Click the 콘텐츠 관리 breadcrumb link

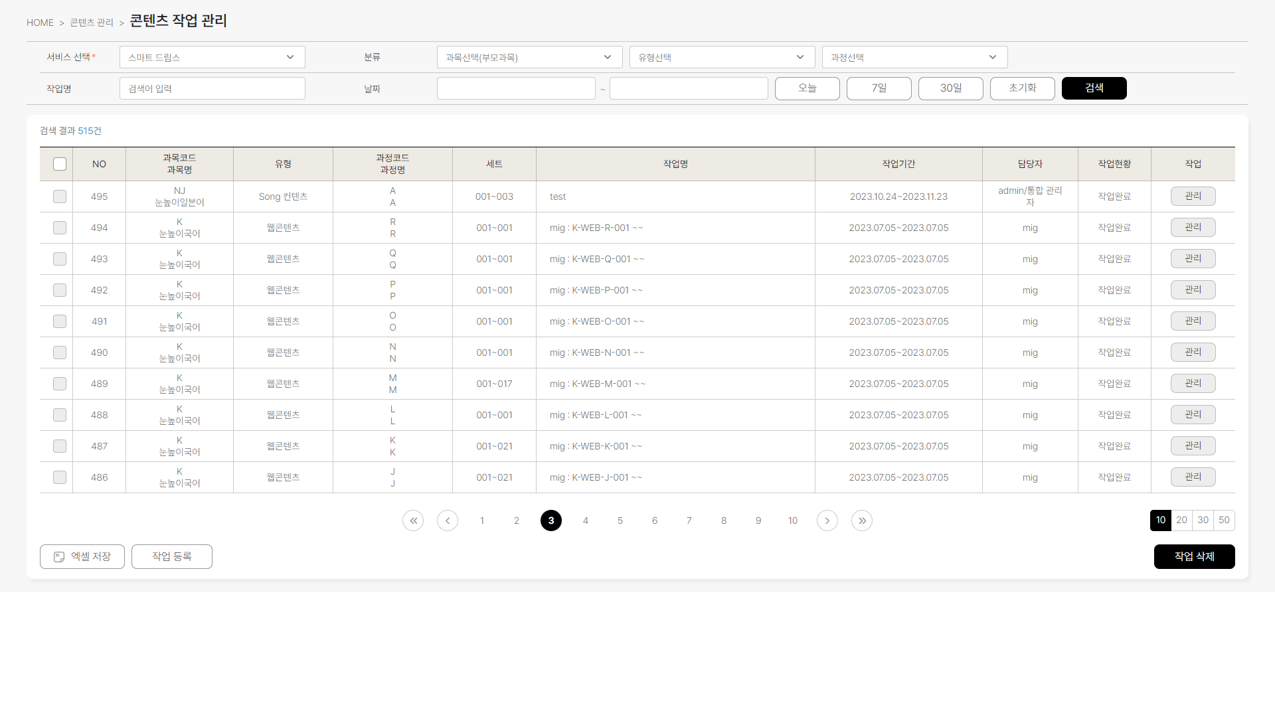click(x=92, y=23)
